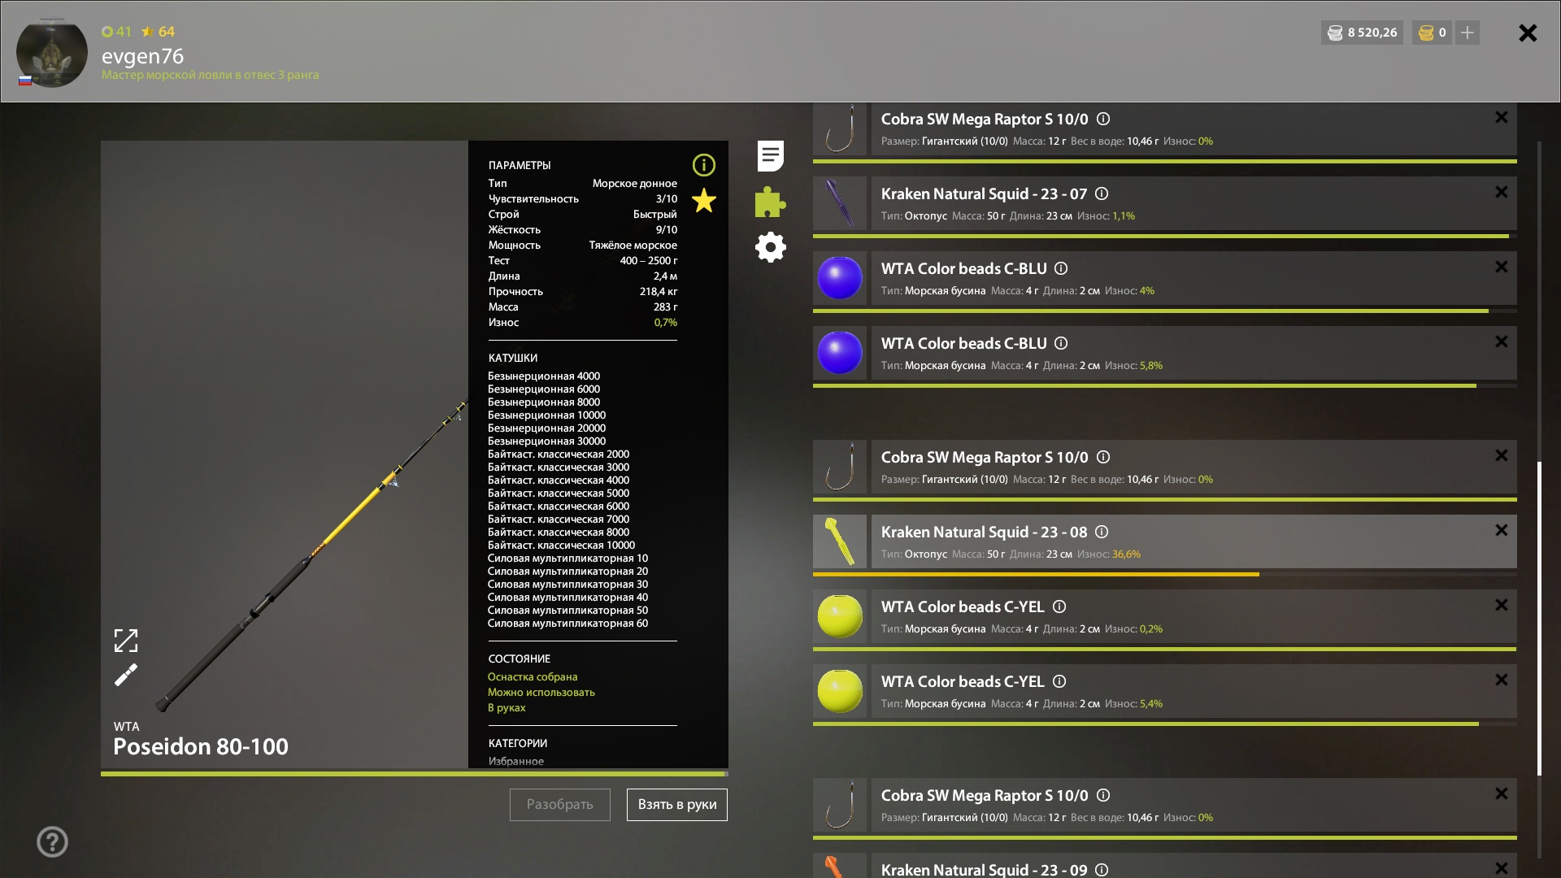Open the puzzle piece rig components tab
The width and height of the screenshot is (1561, 878).
pyautogui.click(x=770, y=202)
